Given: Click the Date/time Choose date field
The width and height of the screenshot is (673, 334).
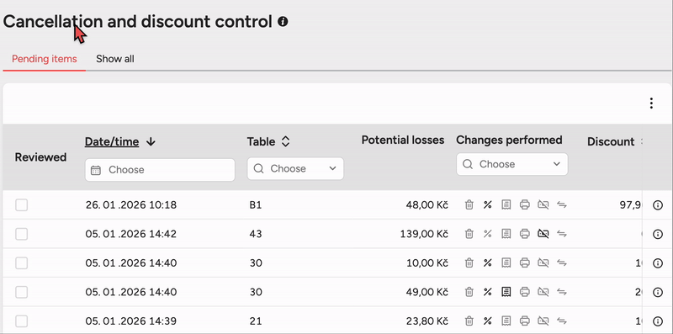Looking at the screenshot, I should [x=160, y=170].
